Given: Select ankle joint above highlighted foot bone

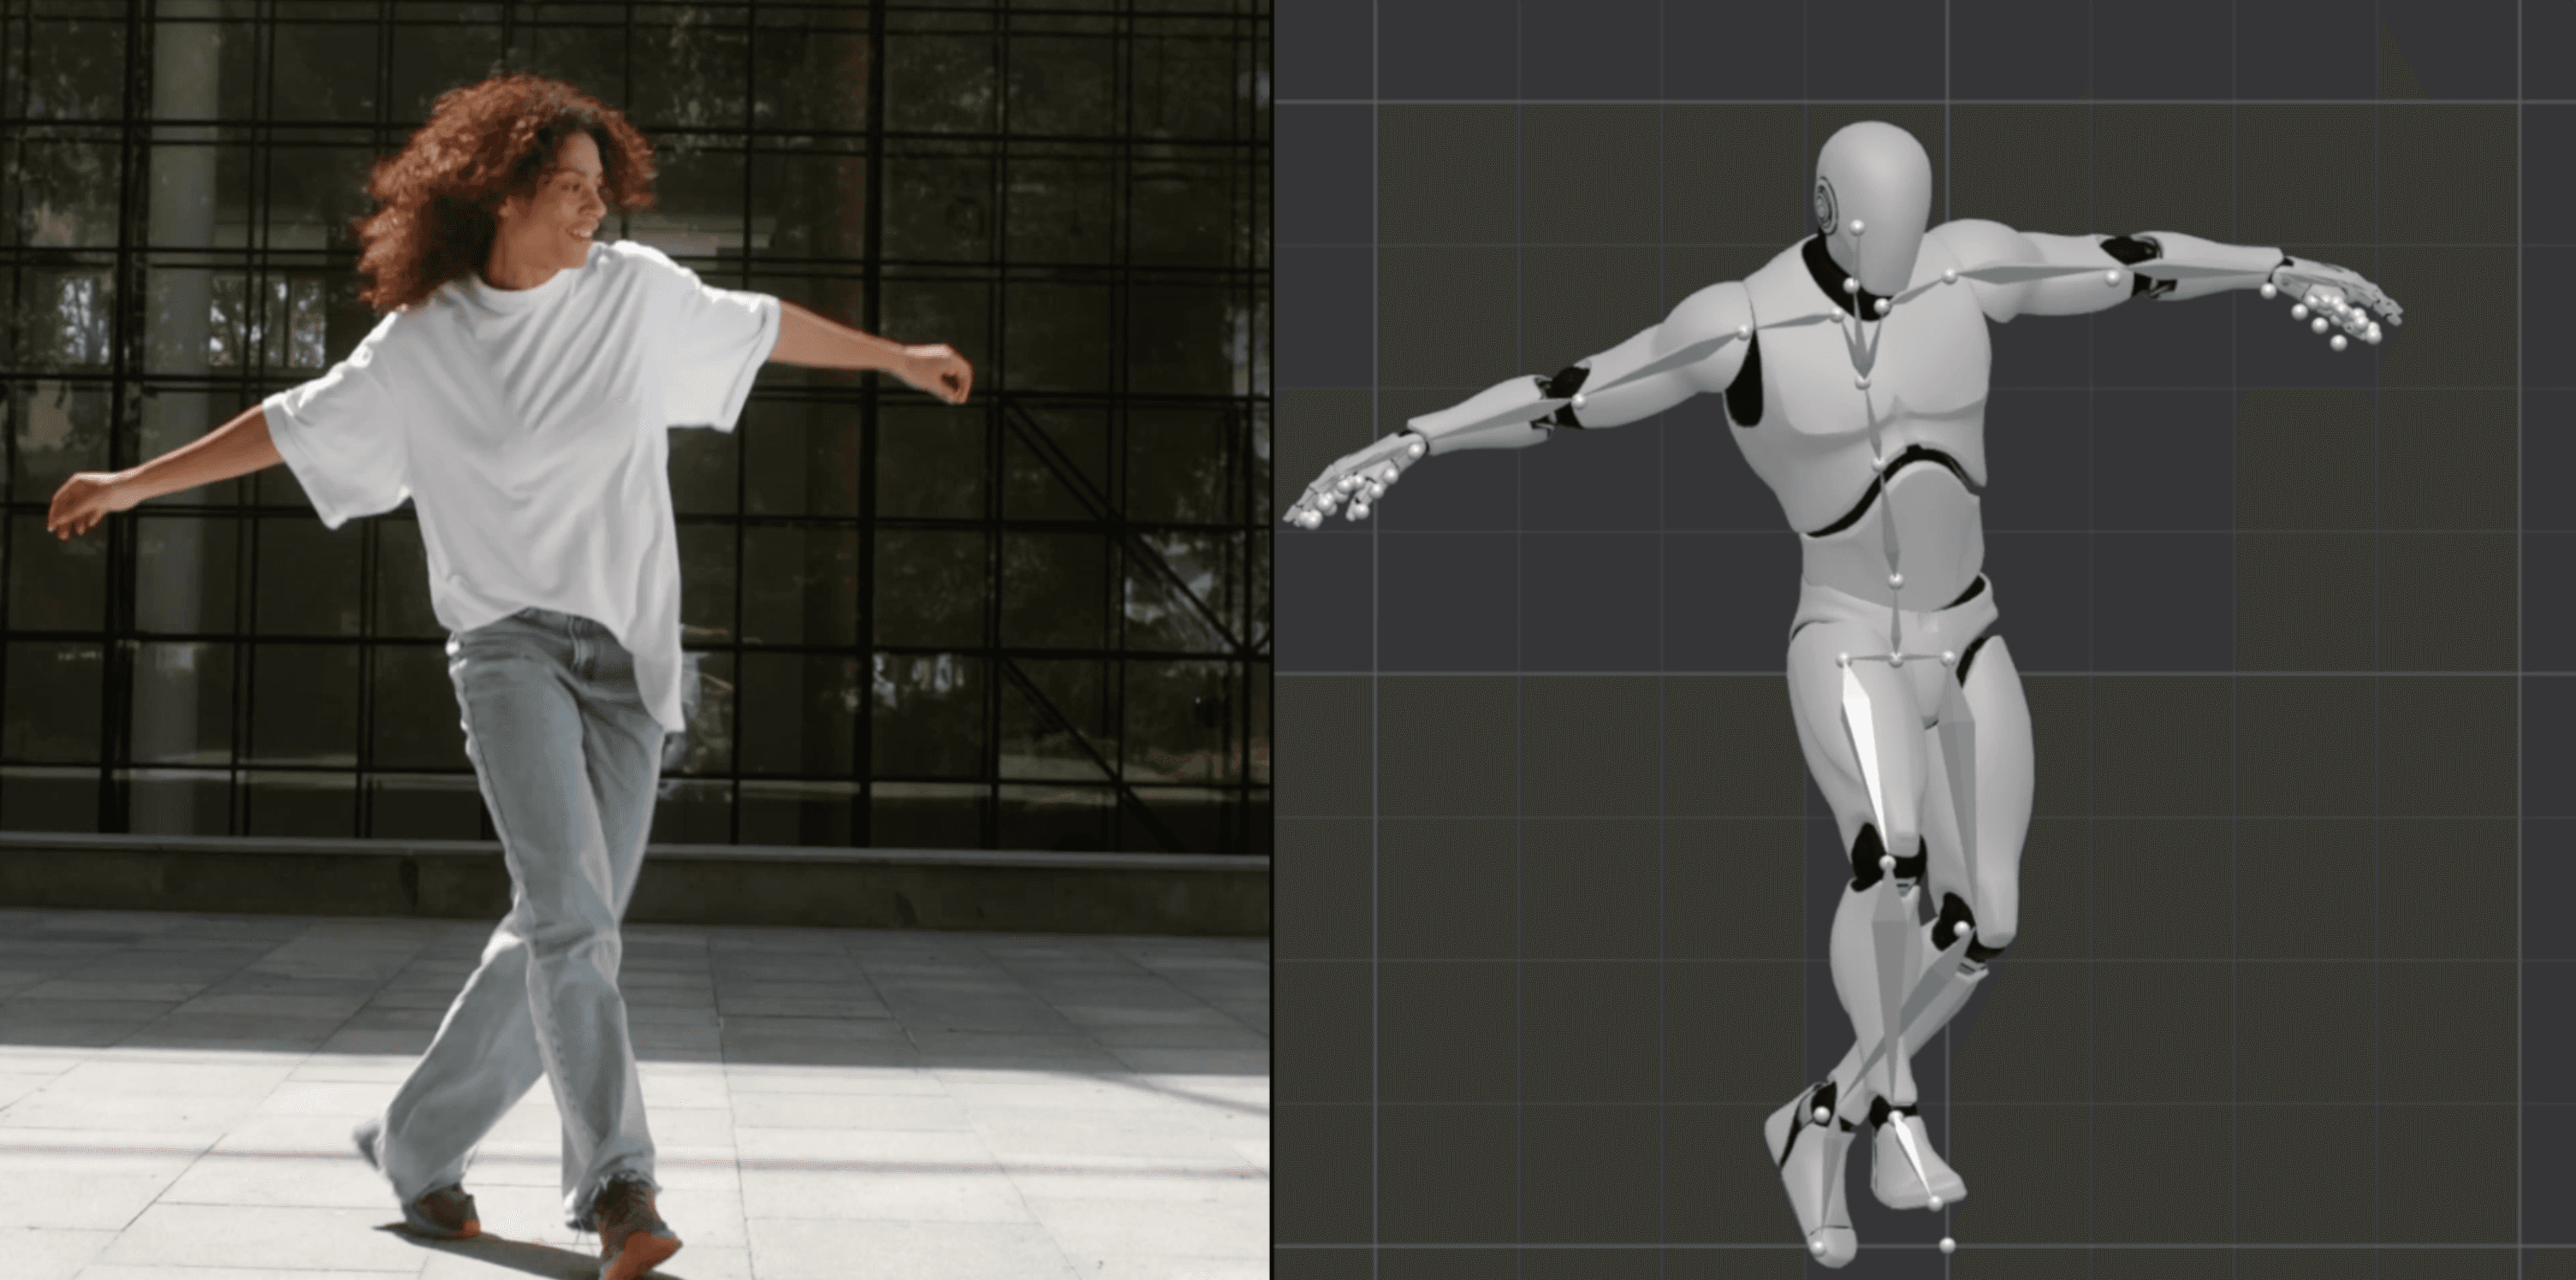Looking at the screenshot, I should [x=1896, y=1115].
